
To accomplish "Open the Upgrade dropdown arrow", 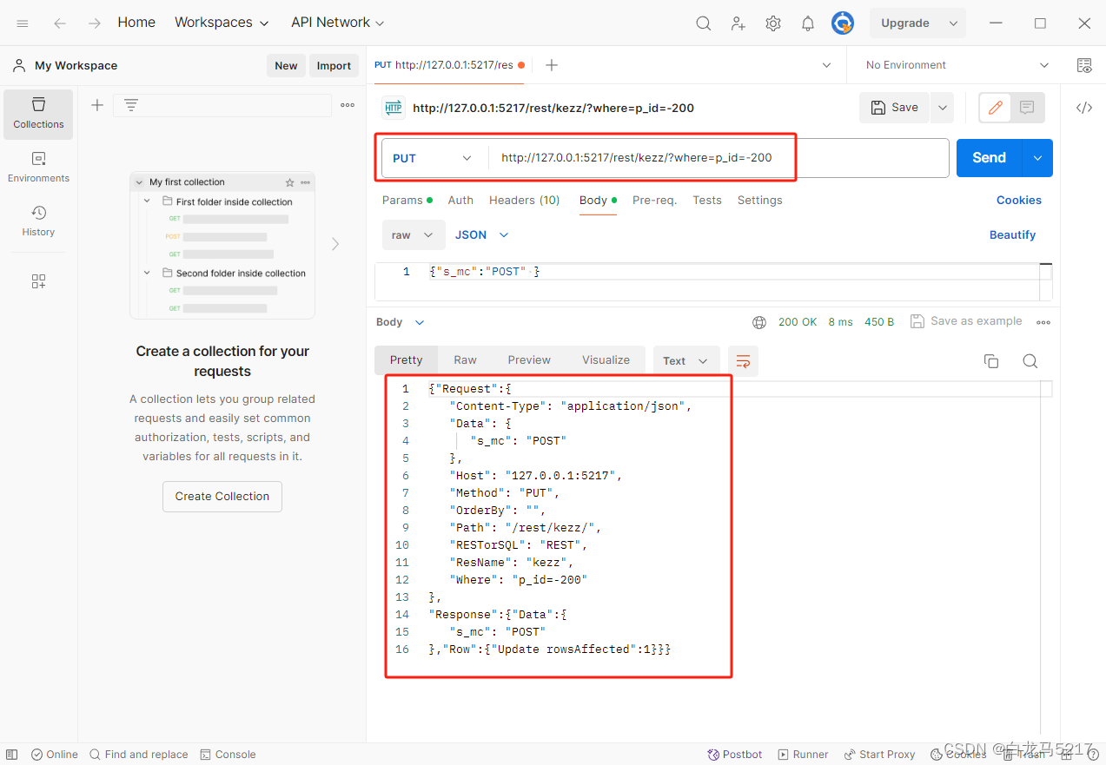I will point(953,23).
